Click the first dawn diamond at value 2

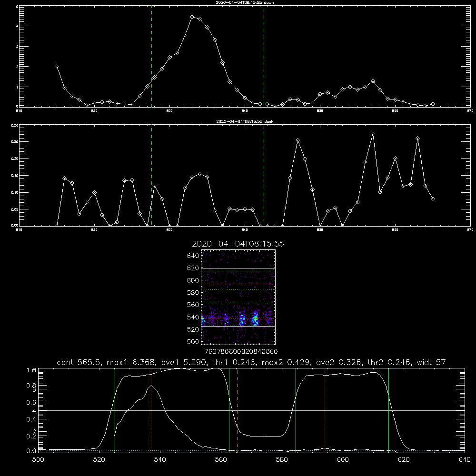tap(57, 67)
